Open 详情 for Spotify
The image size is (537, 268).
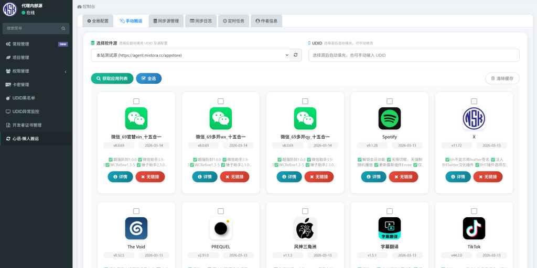click(373, 177)
